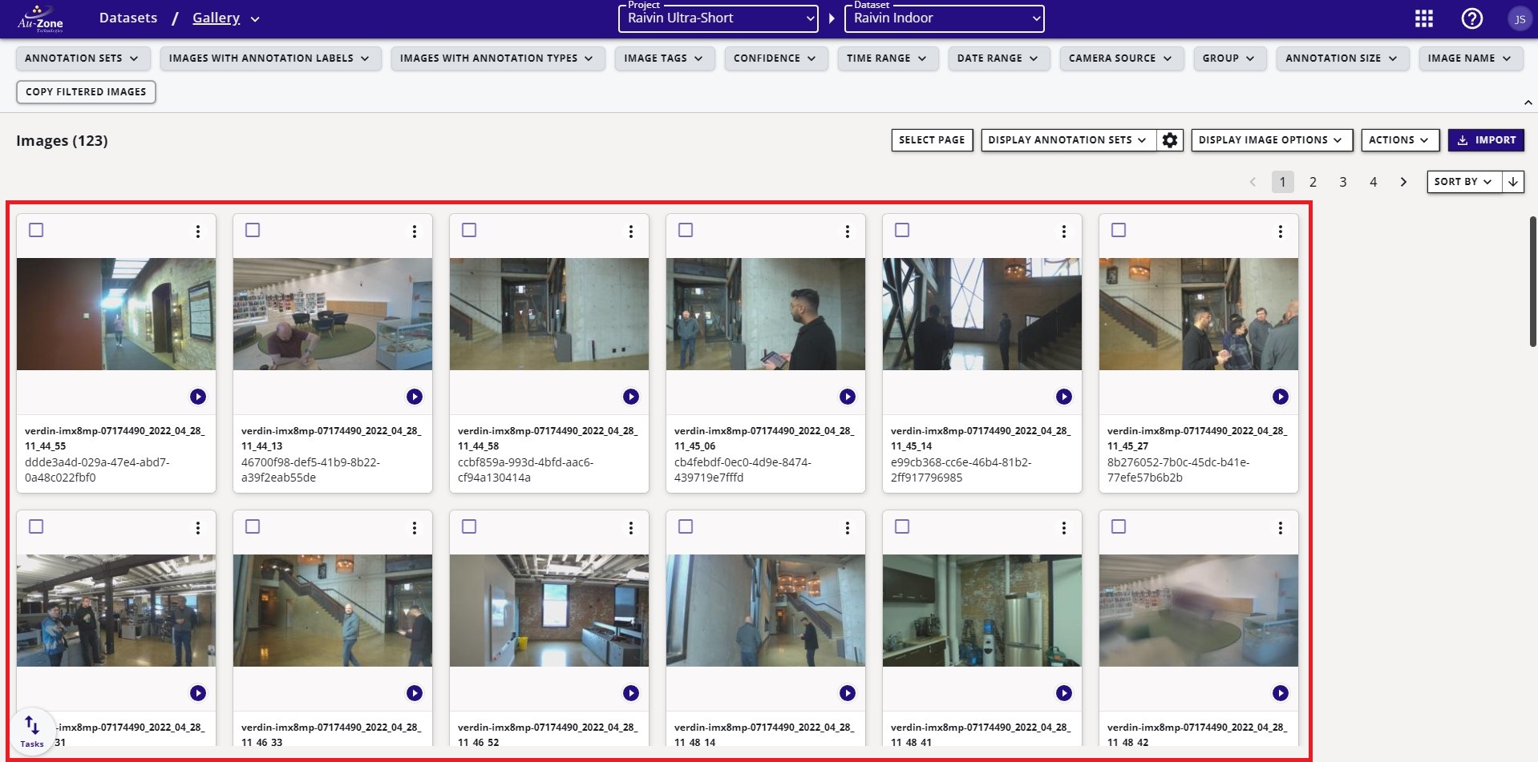Go to next page arrow
This screenshot has width=1538, height=762.
tap(1403, 182)
